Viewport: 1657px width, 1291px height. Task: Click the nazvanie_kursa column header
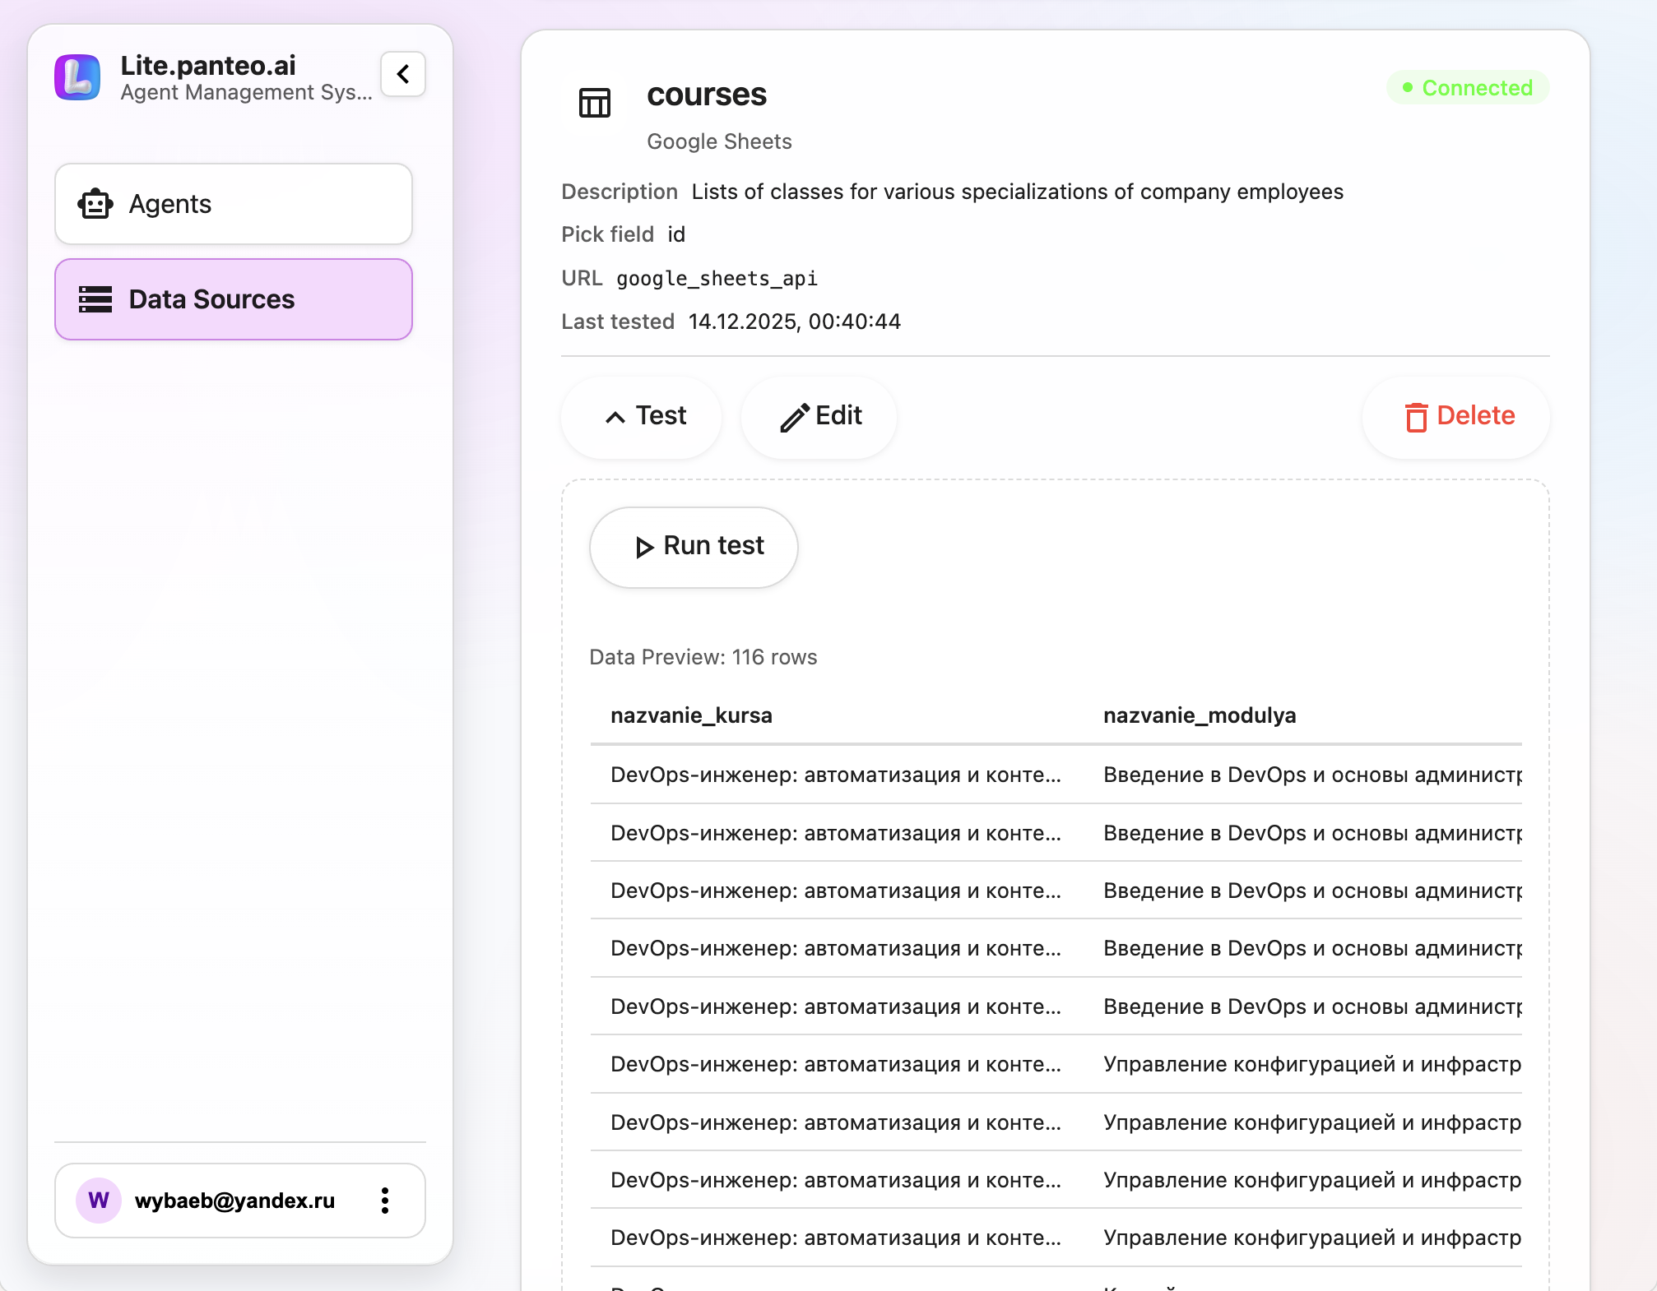point(691,715)
